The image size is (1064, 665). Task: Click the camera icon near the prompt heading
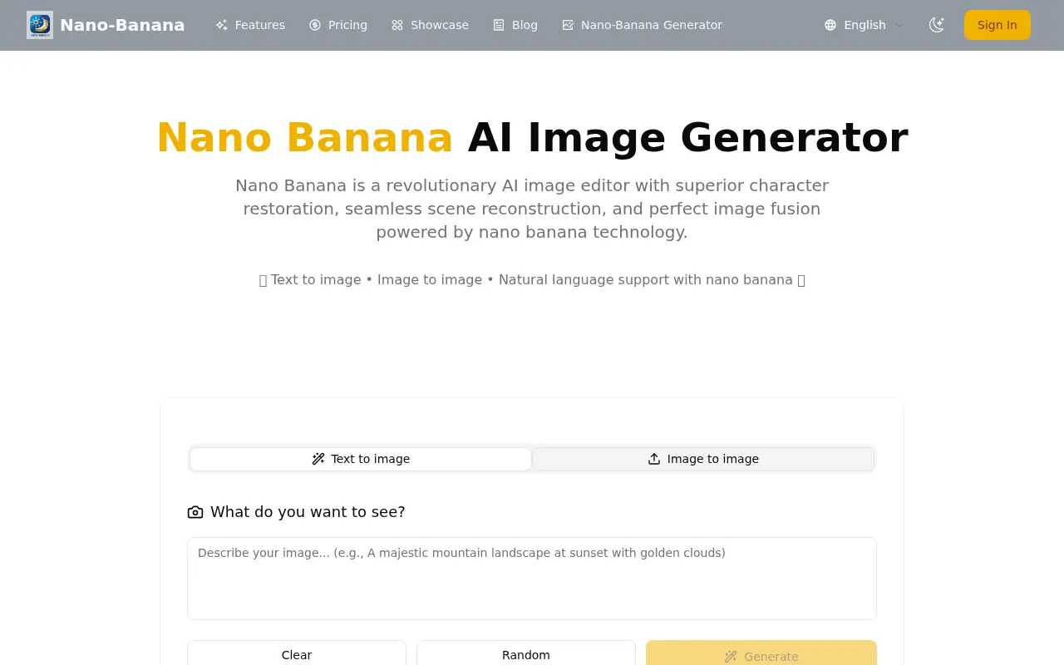[x=195, y=512]
